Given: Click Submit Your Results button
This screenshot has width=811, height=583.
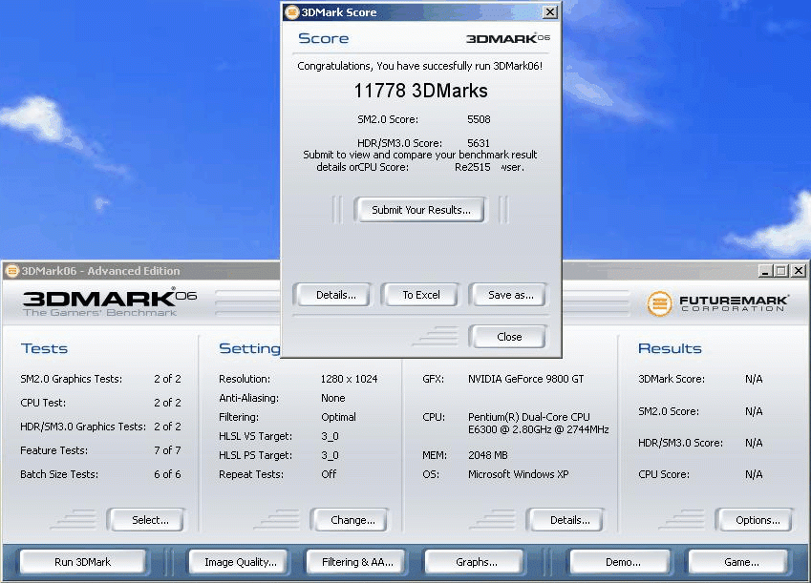Looking at the screenshot, I should [420, 210].
